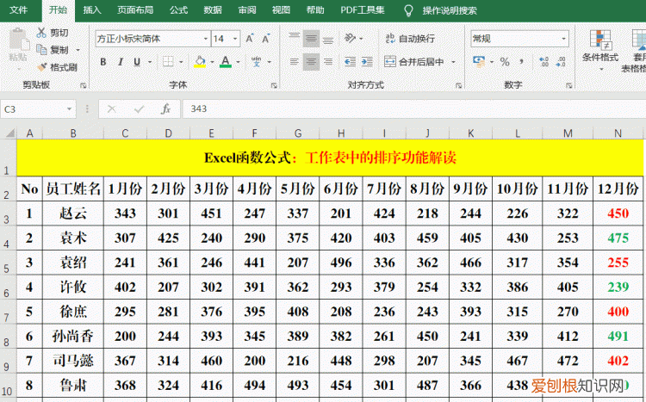646x402 pixels.
Task: Click the accounting number format icon
Action: tap(479, 62)
